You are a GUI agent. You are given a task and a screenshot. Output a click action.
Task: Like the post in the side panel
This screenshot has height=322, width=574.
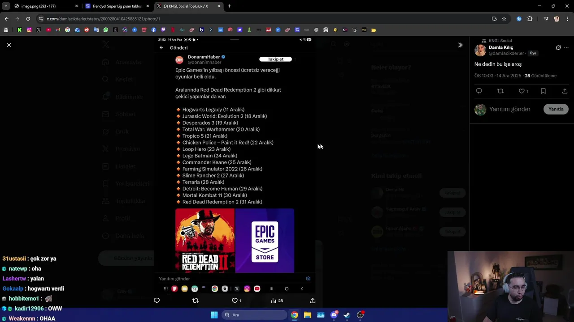click(522, 91)
